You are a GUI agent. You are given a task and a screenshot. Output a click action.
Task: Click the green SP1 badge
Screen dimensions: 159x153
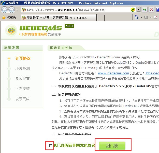coord(69,26)
